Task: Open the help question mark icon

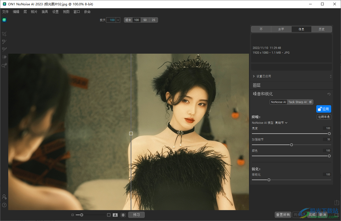Action: (4, 205)
